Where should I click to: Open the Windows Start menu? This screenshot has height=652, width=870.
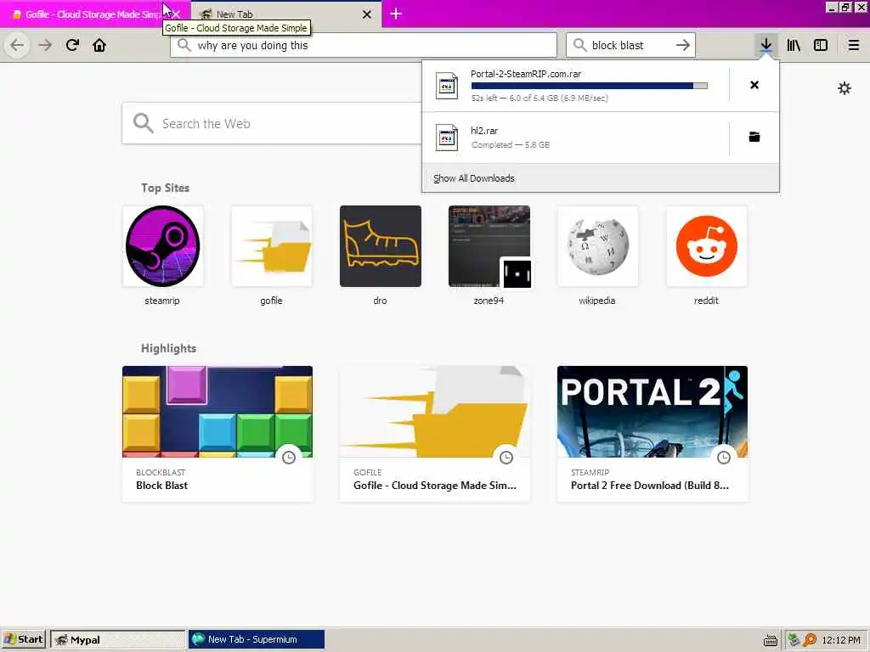(x=24, y=639)
